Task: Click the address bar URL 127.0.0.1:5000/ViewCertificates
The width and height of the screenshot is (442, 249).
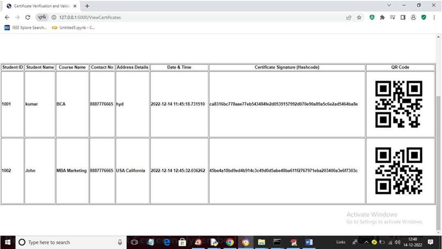Action: pos(90,18)
